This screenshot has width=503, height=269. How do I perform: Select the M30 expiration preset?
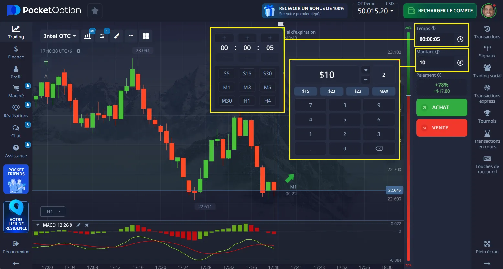[x=226, y=101]
